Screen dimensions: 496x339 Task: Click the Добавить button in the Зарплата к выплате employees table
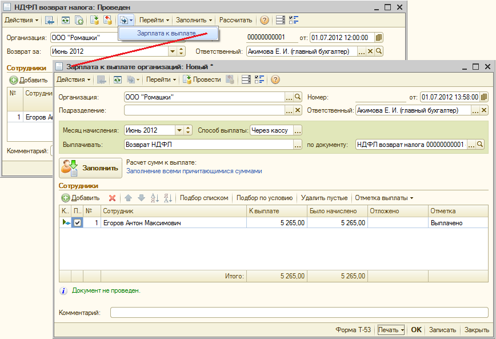tap(81, 198)
